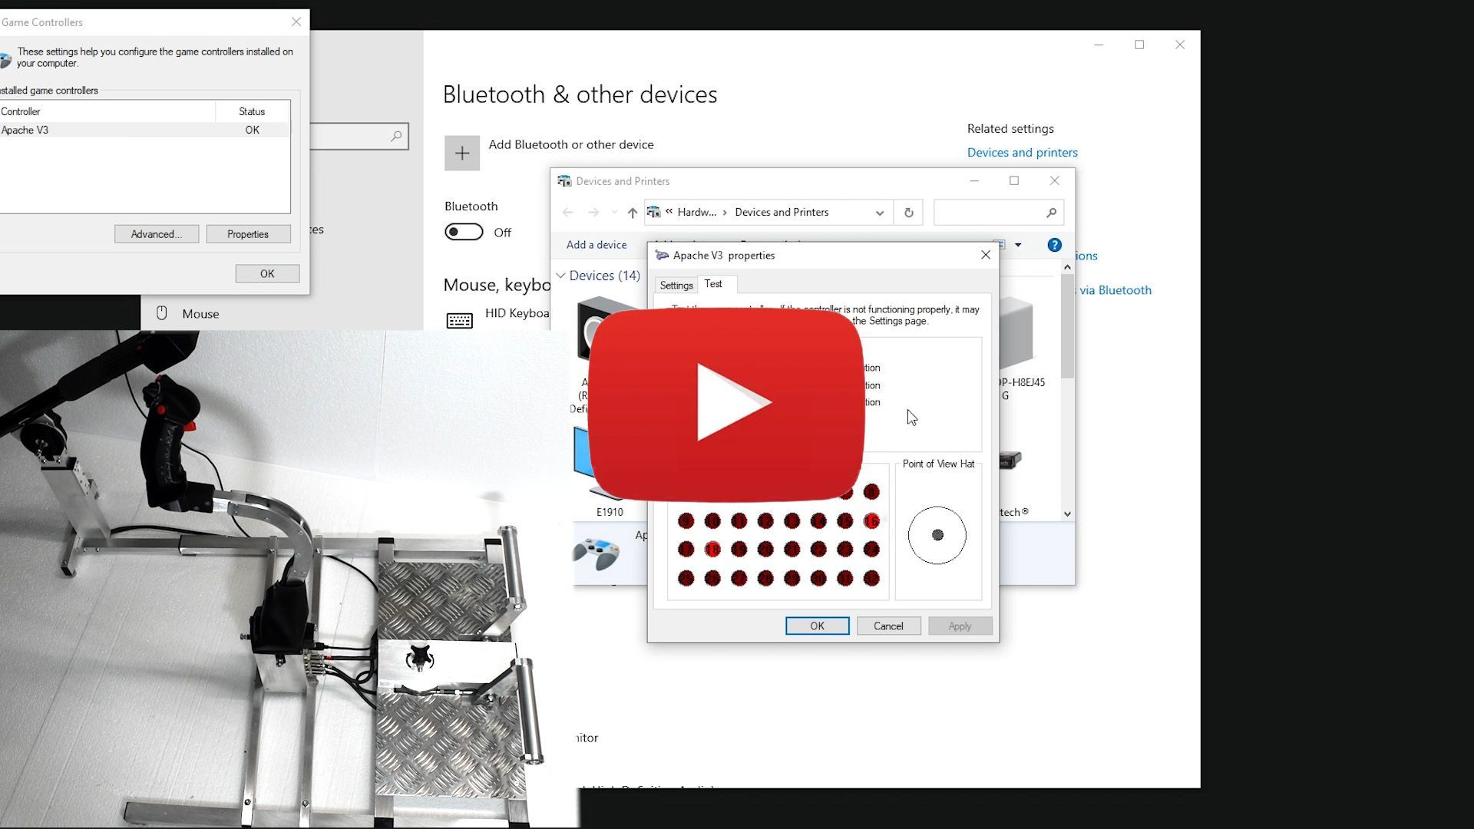Click the YouTube play button overlay
The width and height of the screenshot is (1474, 829).
726,402
